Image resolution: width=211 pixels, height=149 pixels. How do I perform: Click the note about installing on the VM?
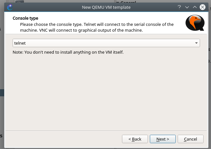(x=68, y=52)
